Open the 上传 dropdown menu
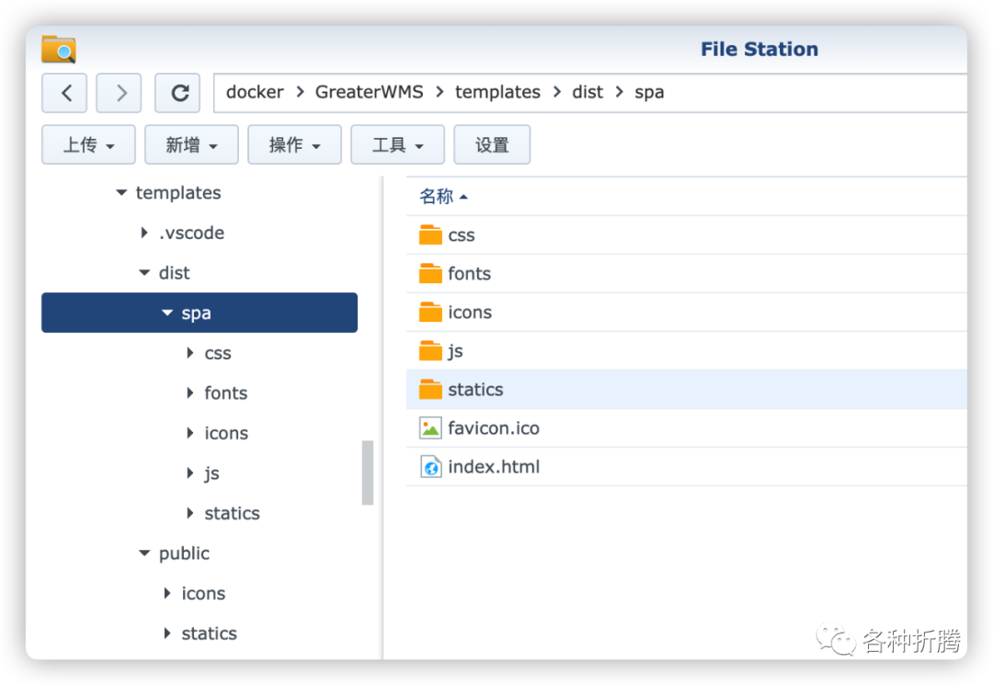Image resolution: width=993 pixels, height=685 pixels. tap(88, 145)
